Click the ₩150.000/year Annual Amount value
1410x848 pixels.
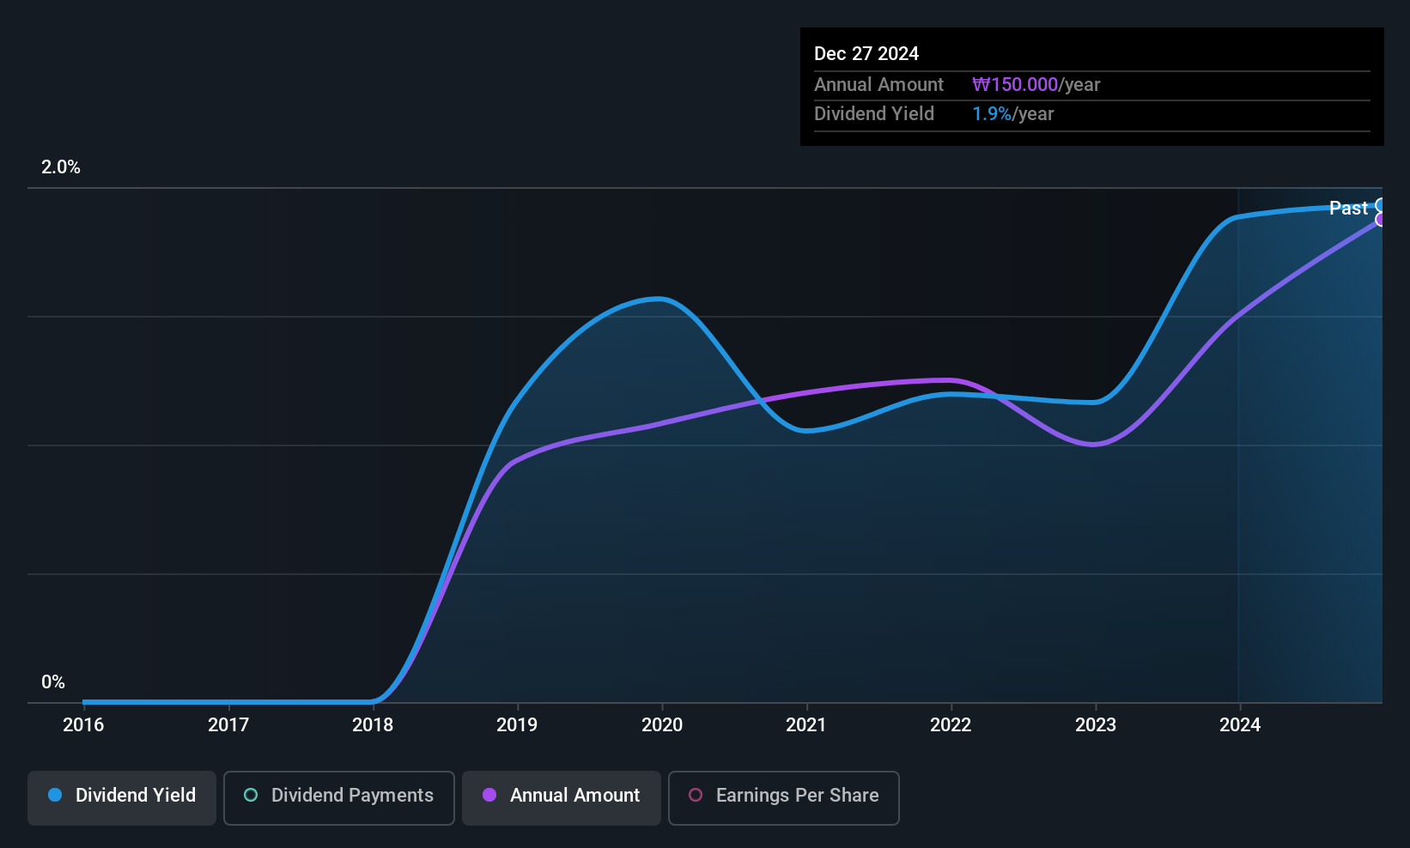click(1036, 84)
